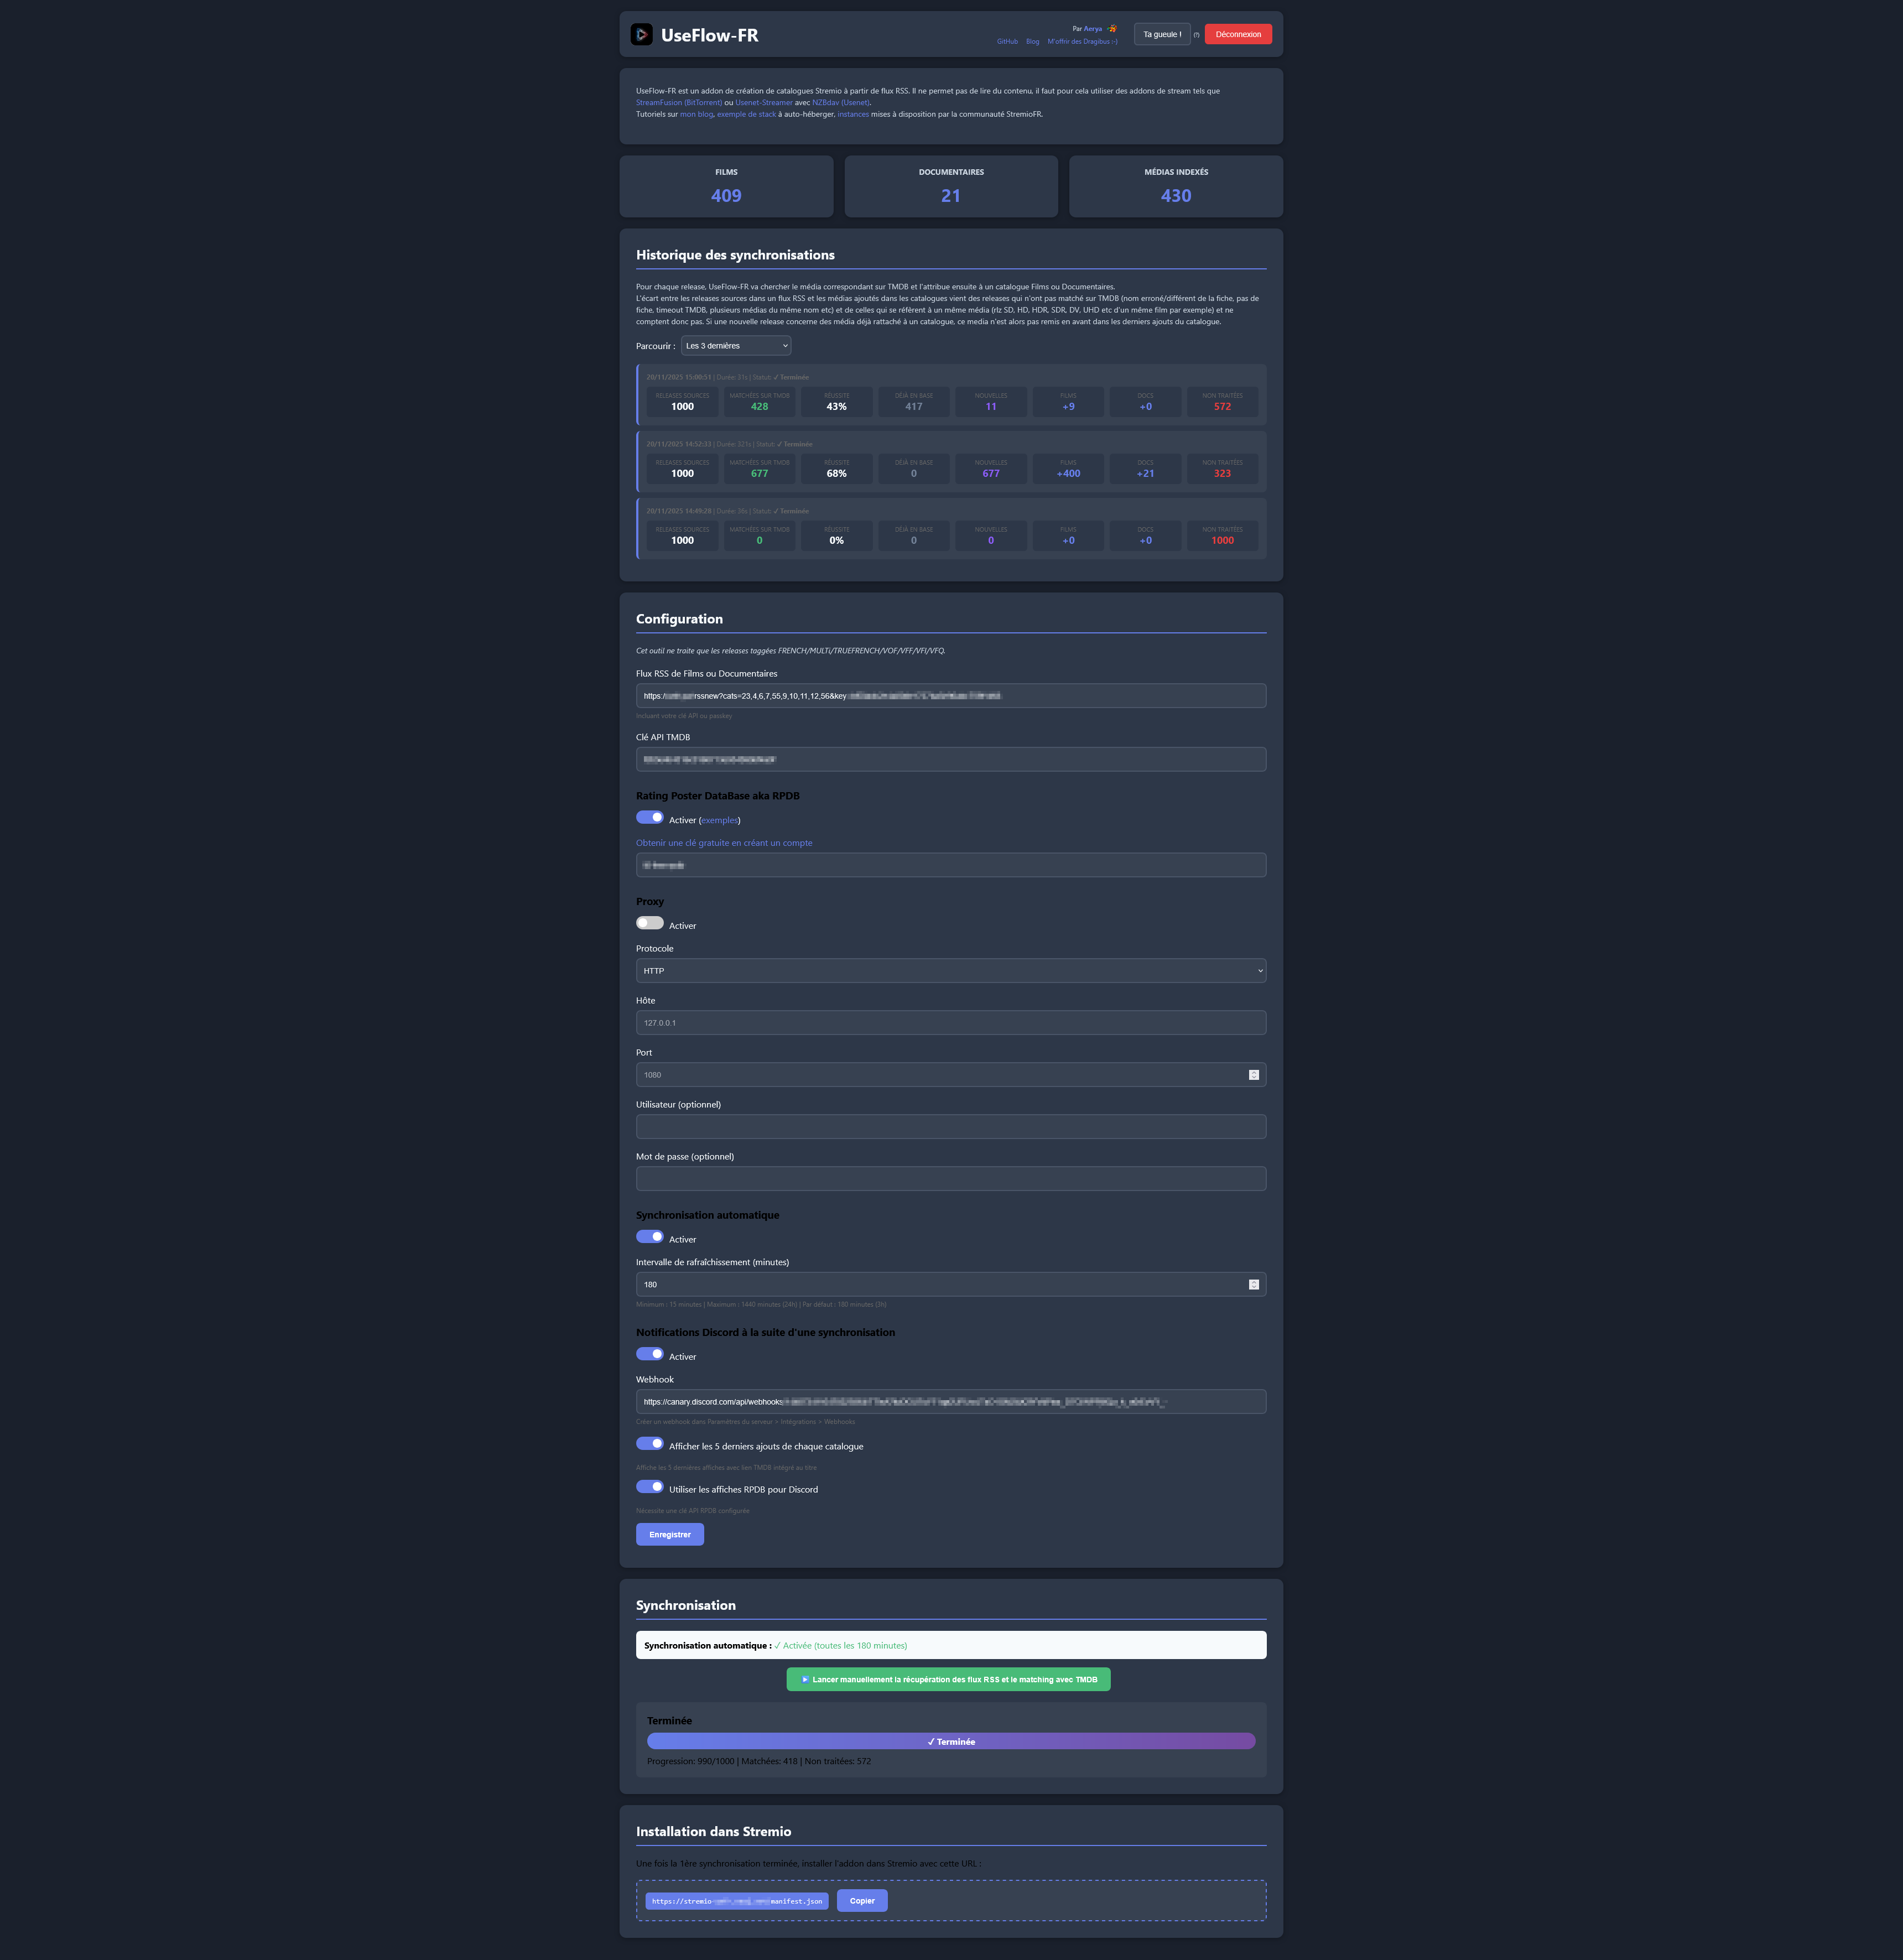
Task: Click the play icon on the green sync button
Action: click(x=805, y=1679)
